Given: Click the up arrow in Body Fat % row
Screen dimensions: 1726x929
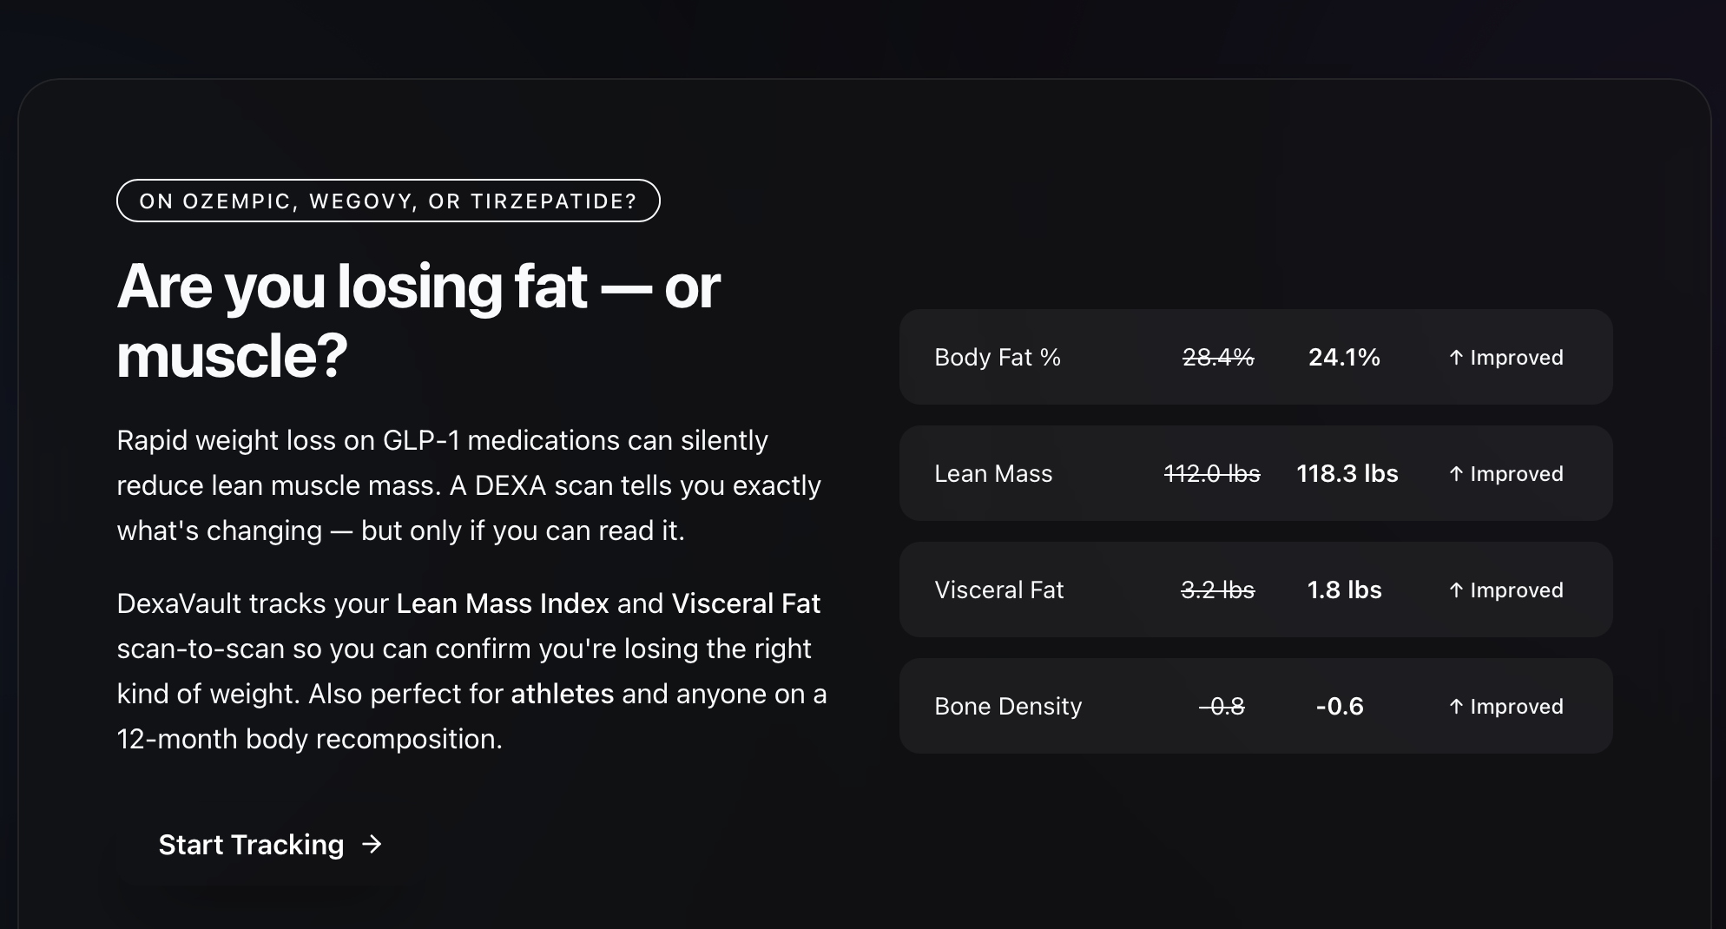Looking at the screenshot, I should 1456,358.
